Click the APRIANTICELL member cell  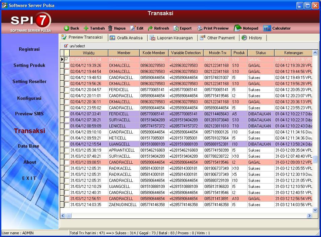pos(123,150)
